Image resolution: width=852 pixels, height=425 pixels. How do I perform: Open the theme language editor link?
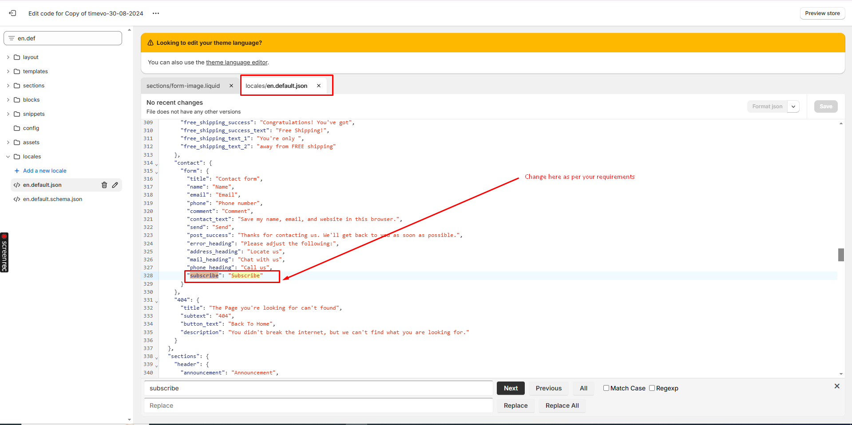[x=237, y=63]
